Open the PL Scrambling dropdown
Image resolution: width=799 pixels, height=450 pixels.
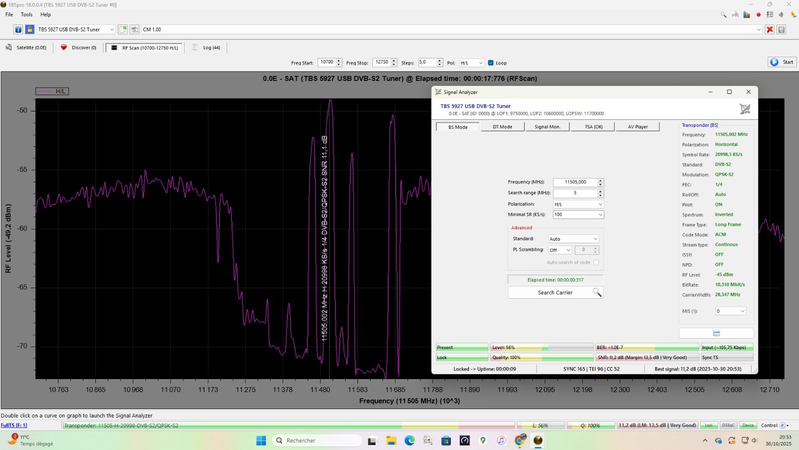point(560,250)
